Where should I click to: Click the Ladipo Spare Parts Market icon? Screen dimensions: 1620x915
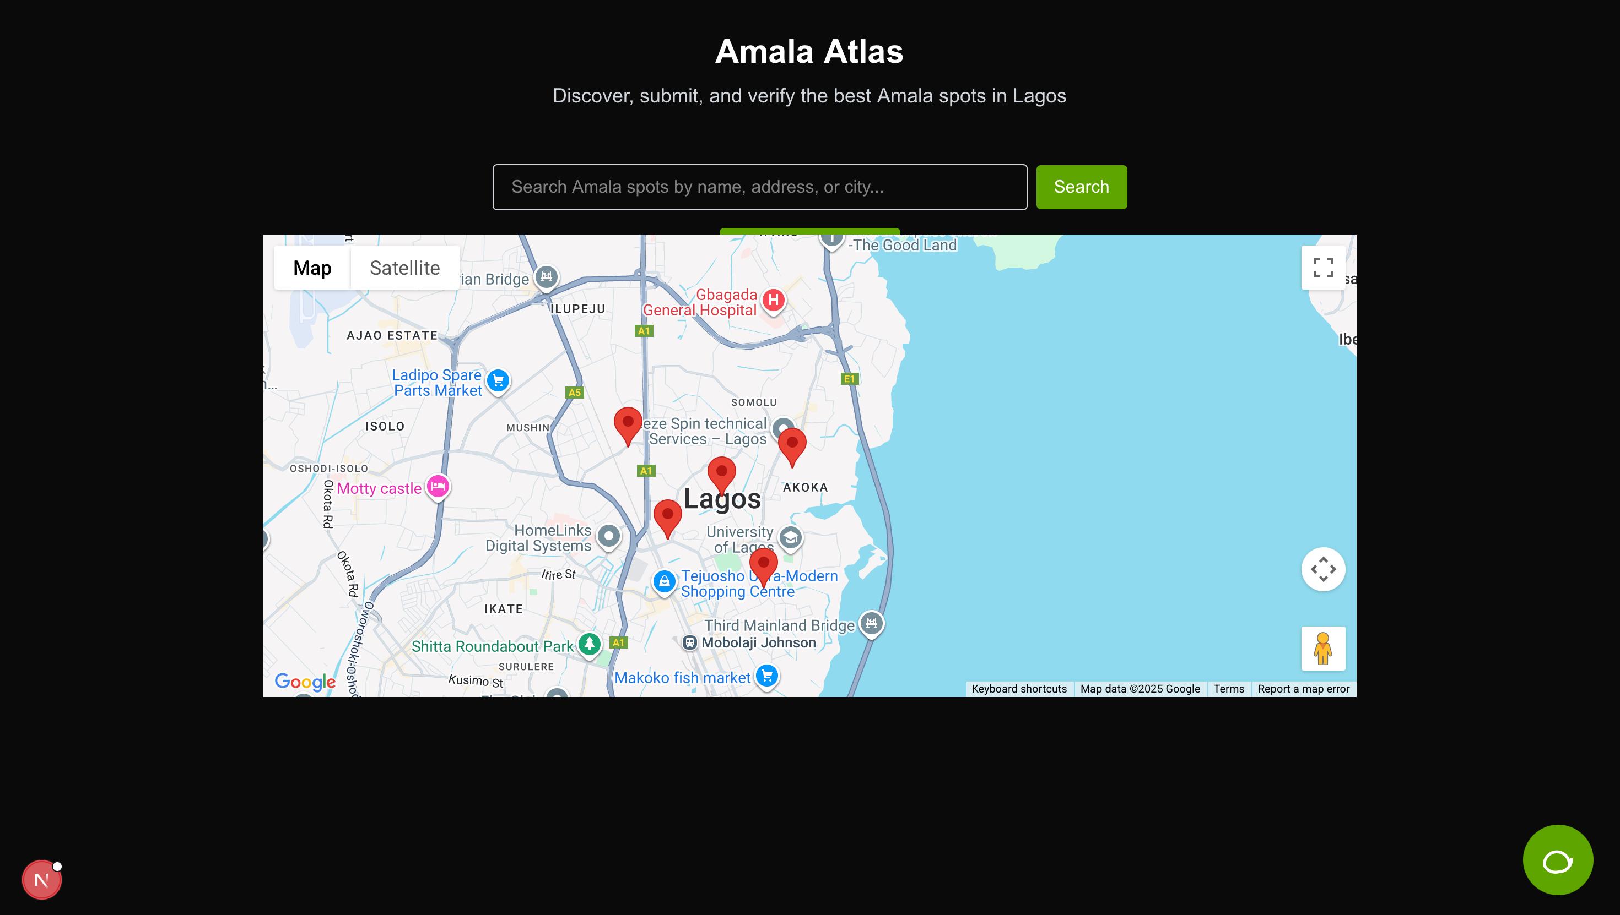click(x=498, y=380)
